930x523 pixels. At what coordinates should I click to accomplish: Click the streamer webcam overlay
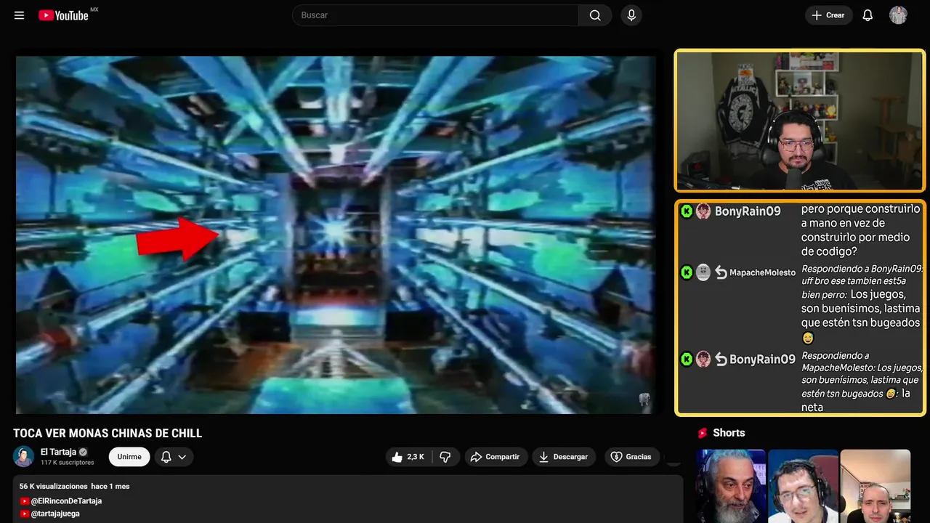point(799,121)
